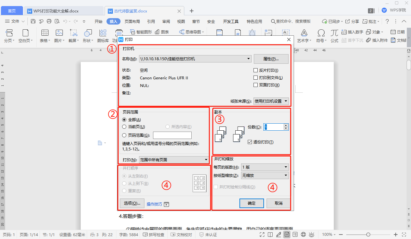
Task: Insert a Chart (图表)
Action: click(162, 32)
